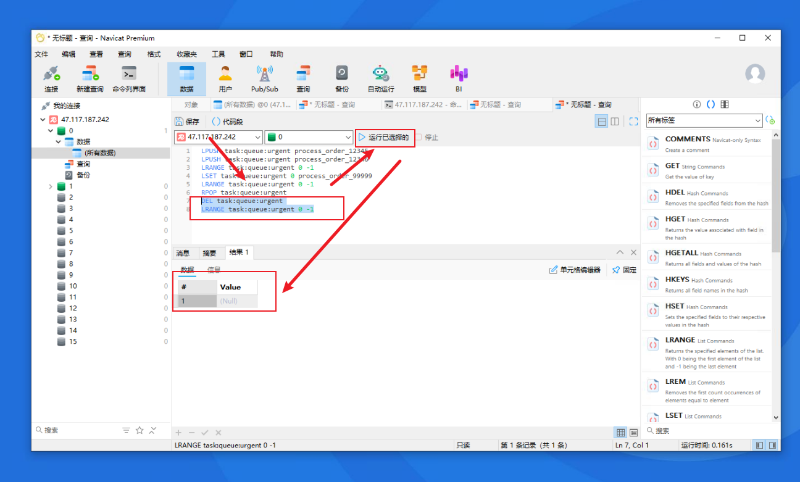Toggle full screen editor icon
800x482 pixels.
point(633,122)
